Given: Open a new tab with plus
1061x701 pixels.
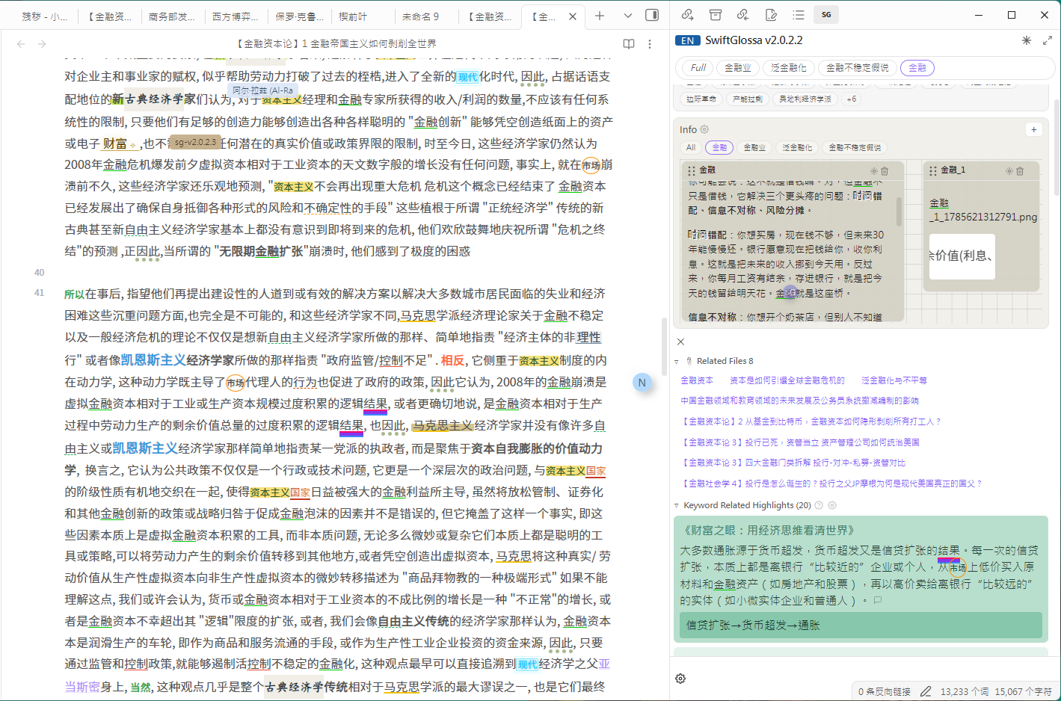Looking at the screenshot, I should click(600, 16).
